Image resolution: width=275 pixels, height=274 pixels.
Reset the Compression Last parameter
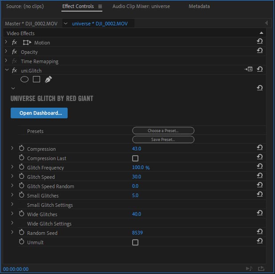[259, 157]
